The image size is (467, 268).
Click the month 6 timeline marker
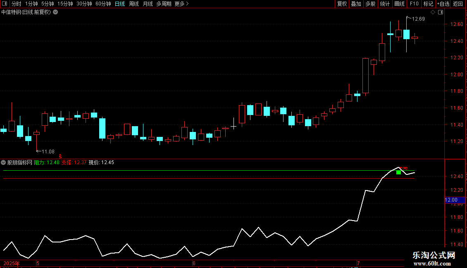point(194,263)
